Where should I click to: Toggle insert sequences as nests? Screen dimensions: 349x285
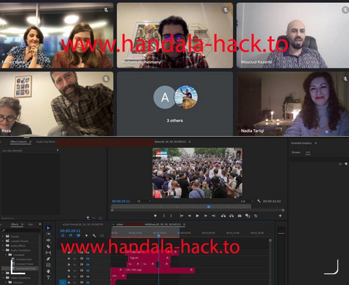tap(63, 236)
